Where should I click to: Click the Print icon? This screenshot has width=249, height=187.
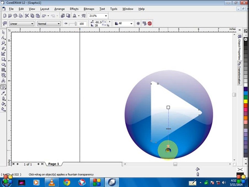tap(21, 16)
